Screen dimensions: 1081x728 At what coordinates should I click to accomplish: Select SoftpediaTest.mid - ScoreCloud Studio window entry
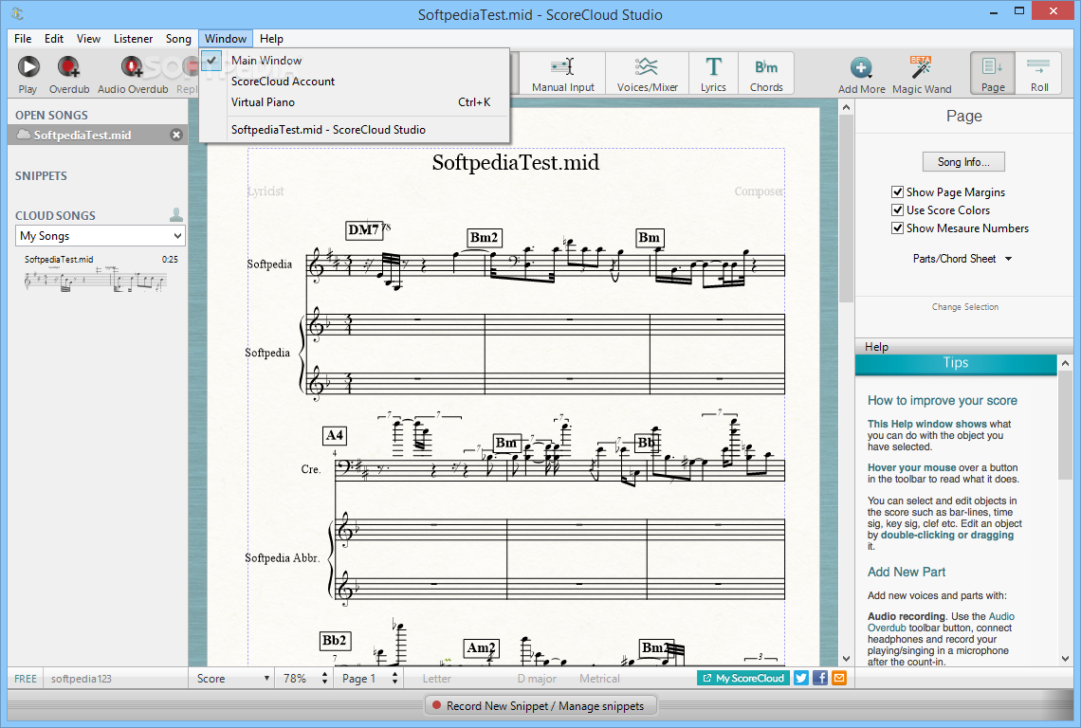click(x=355, y=130)
